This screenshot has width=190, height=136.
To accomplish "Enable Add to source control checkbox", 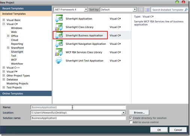I will 131,122.
